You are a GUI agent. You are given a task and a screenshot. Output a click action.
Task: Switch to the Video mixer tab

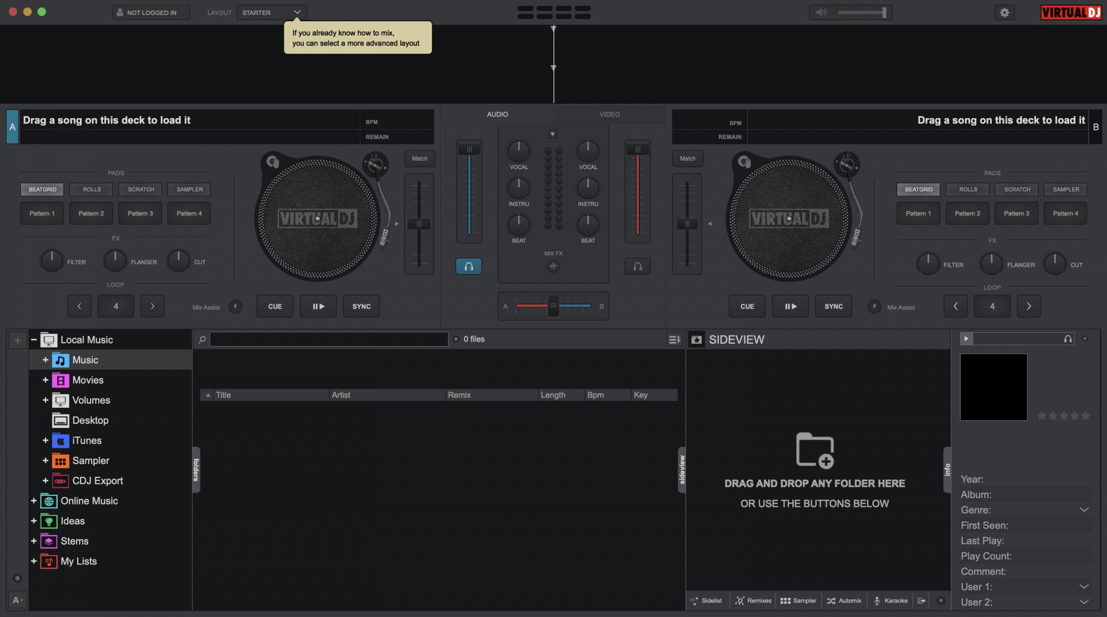(x=609, y=115)
